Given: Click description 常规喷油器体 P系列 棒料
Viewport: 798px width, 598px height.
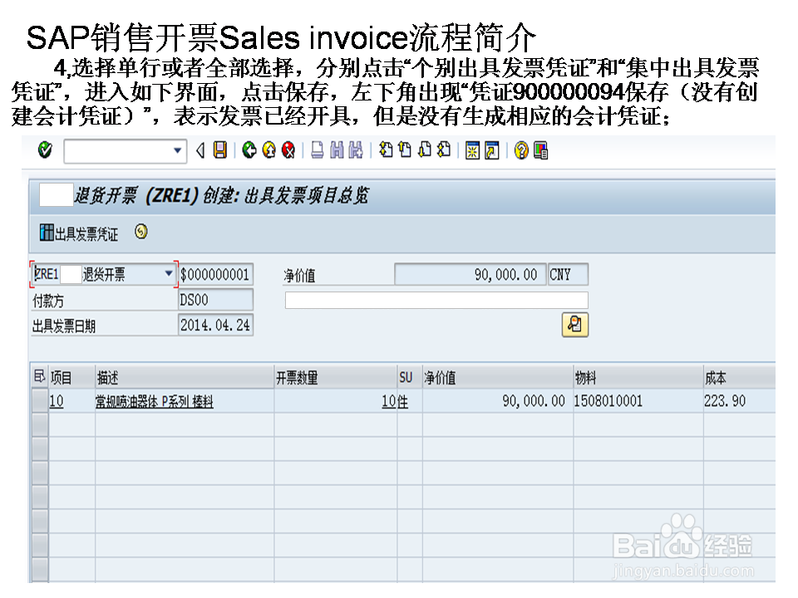Looking at the screenshot, I should tap(155, 402).
